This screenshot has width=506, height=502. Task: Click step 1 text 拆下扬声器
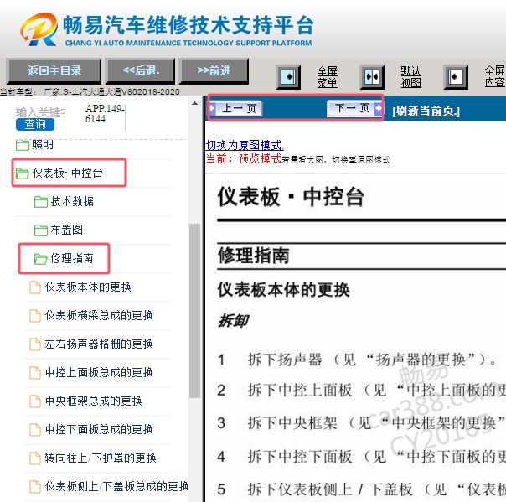click(x=285, y=360)
